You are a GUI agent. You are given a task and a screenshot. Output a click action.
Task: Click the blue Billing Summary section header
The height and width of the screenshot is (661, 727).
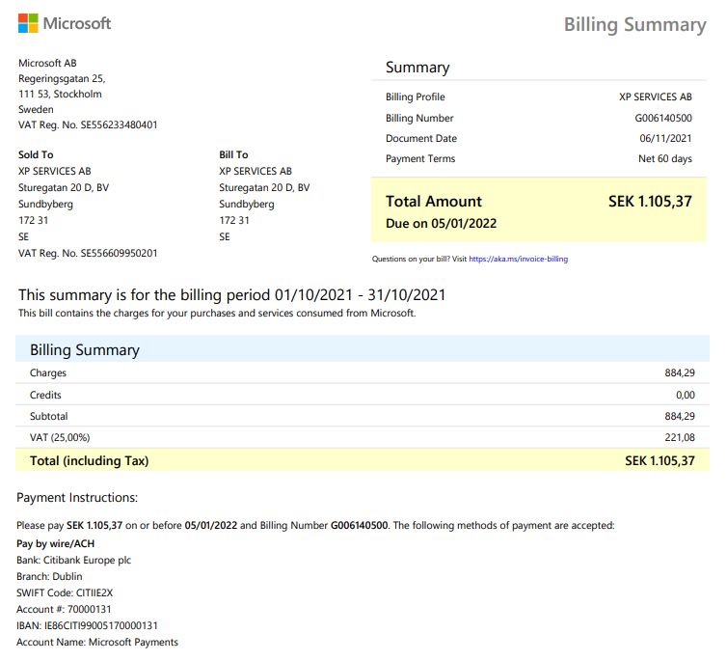(x=85, y=350)
